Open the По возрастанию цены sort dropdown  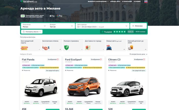click(138, 54)
